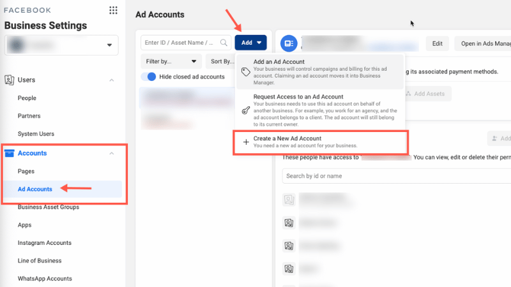Open the nine-dot apps grid menu
511x287 pixels.
tap(113, 10)
